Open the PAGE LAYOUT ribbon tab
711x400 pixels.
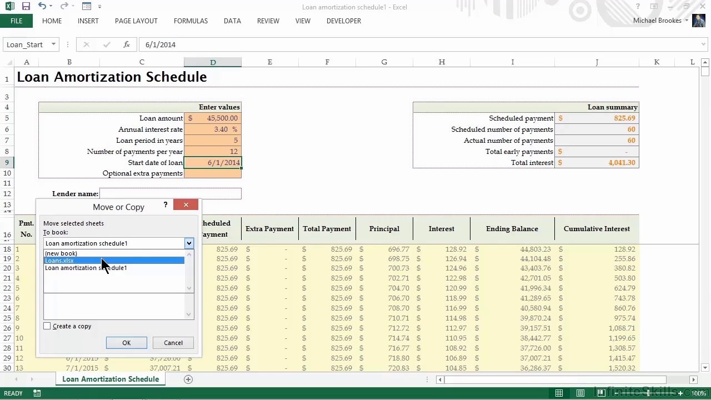click(136, 21)
